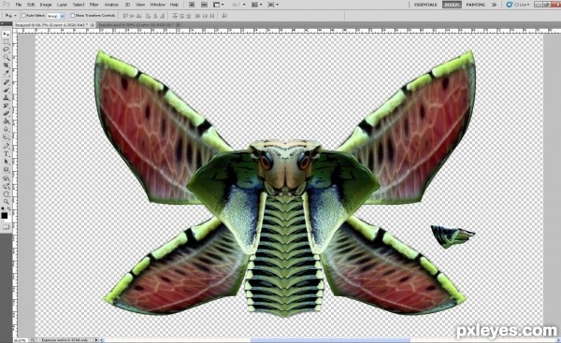Select the Quick Selection tool
The width and height of the screenshot is (561, 343).
pos(7,58)
